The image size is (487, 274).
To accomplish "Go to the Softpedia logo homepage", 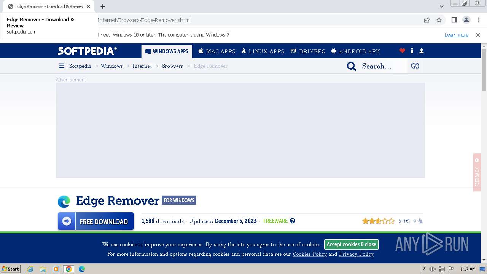I will (x=88, y=51).
